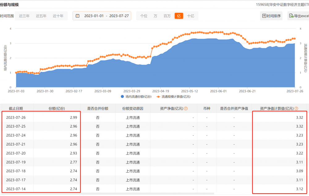The height and width of the screenshot is (196, 309).
Task: Click the help icon beside 资产净值计算值(亿元)
Action: point(296,108)
